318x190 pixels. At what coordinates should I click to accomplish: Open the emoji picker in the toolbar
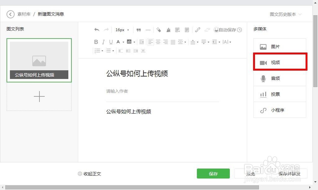pos(216,30)
